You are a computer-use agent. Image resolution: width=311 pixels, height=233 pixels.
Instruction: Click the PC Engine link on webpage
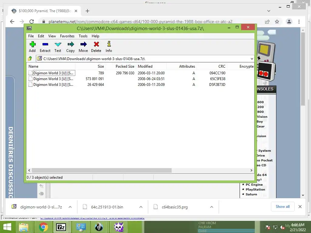(x=254, y=184)
